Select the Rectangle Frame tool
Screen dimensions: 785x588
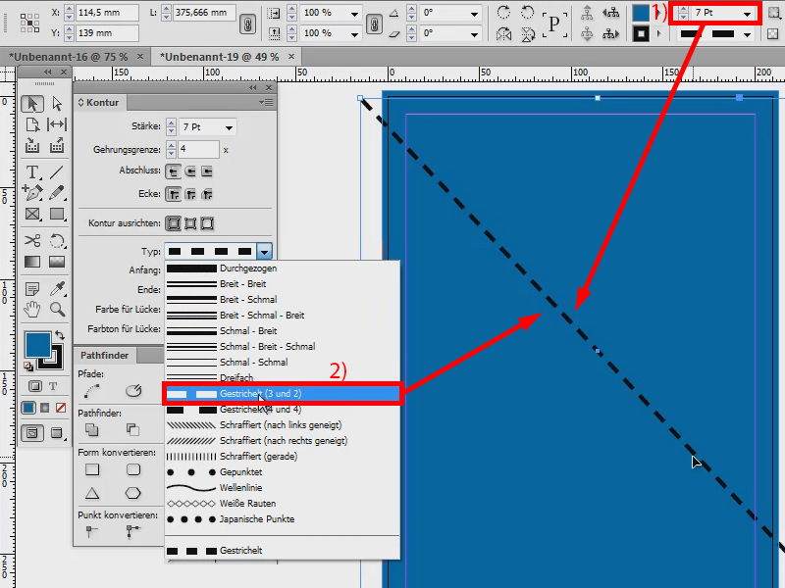click(x=32, y=214)
